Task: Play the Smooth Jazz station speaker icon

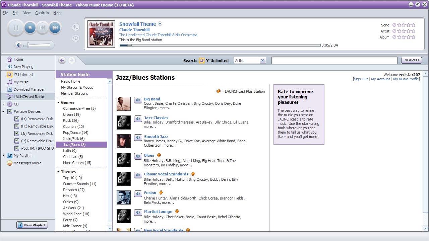Action: [x=138, y=137]
